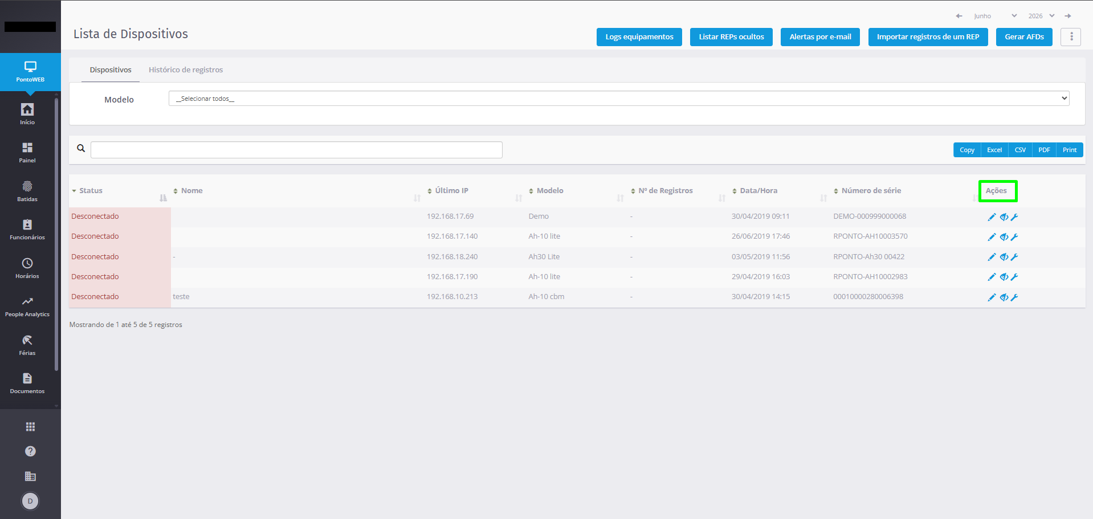Open the help question mark icon
The width and height of the screenshot is (1093, 519).
pyautogui.click(x=30, y=451)
